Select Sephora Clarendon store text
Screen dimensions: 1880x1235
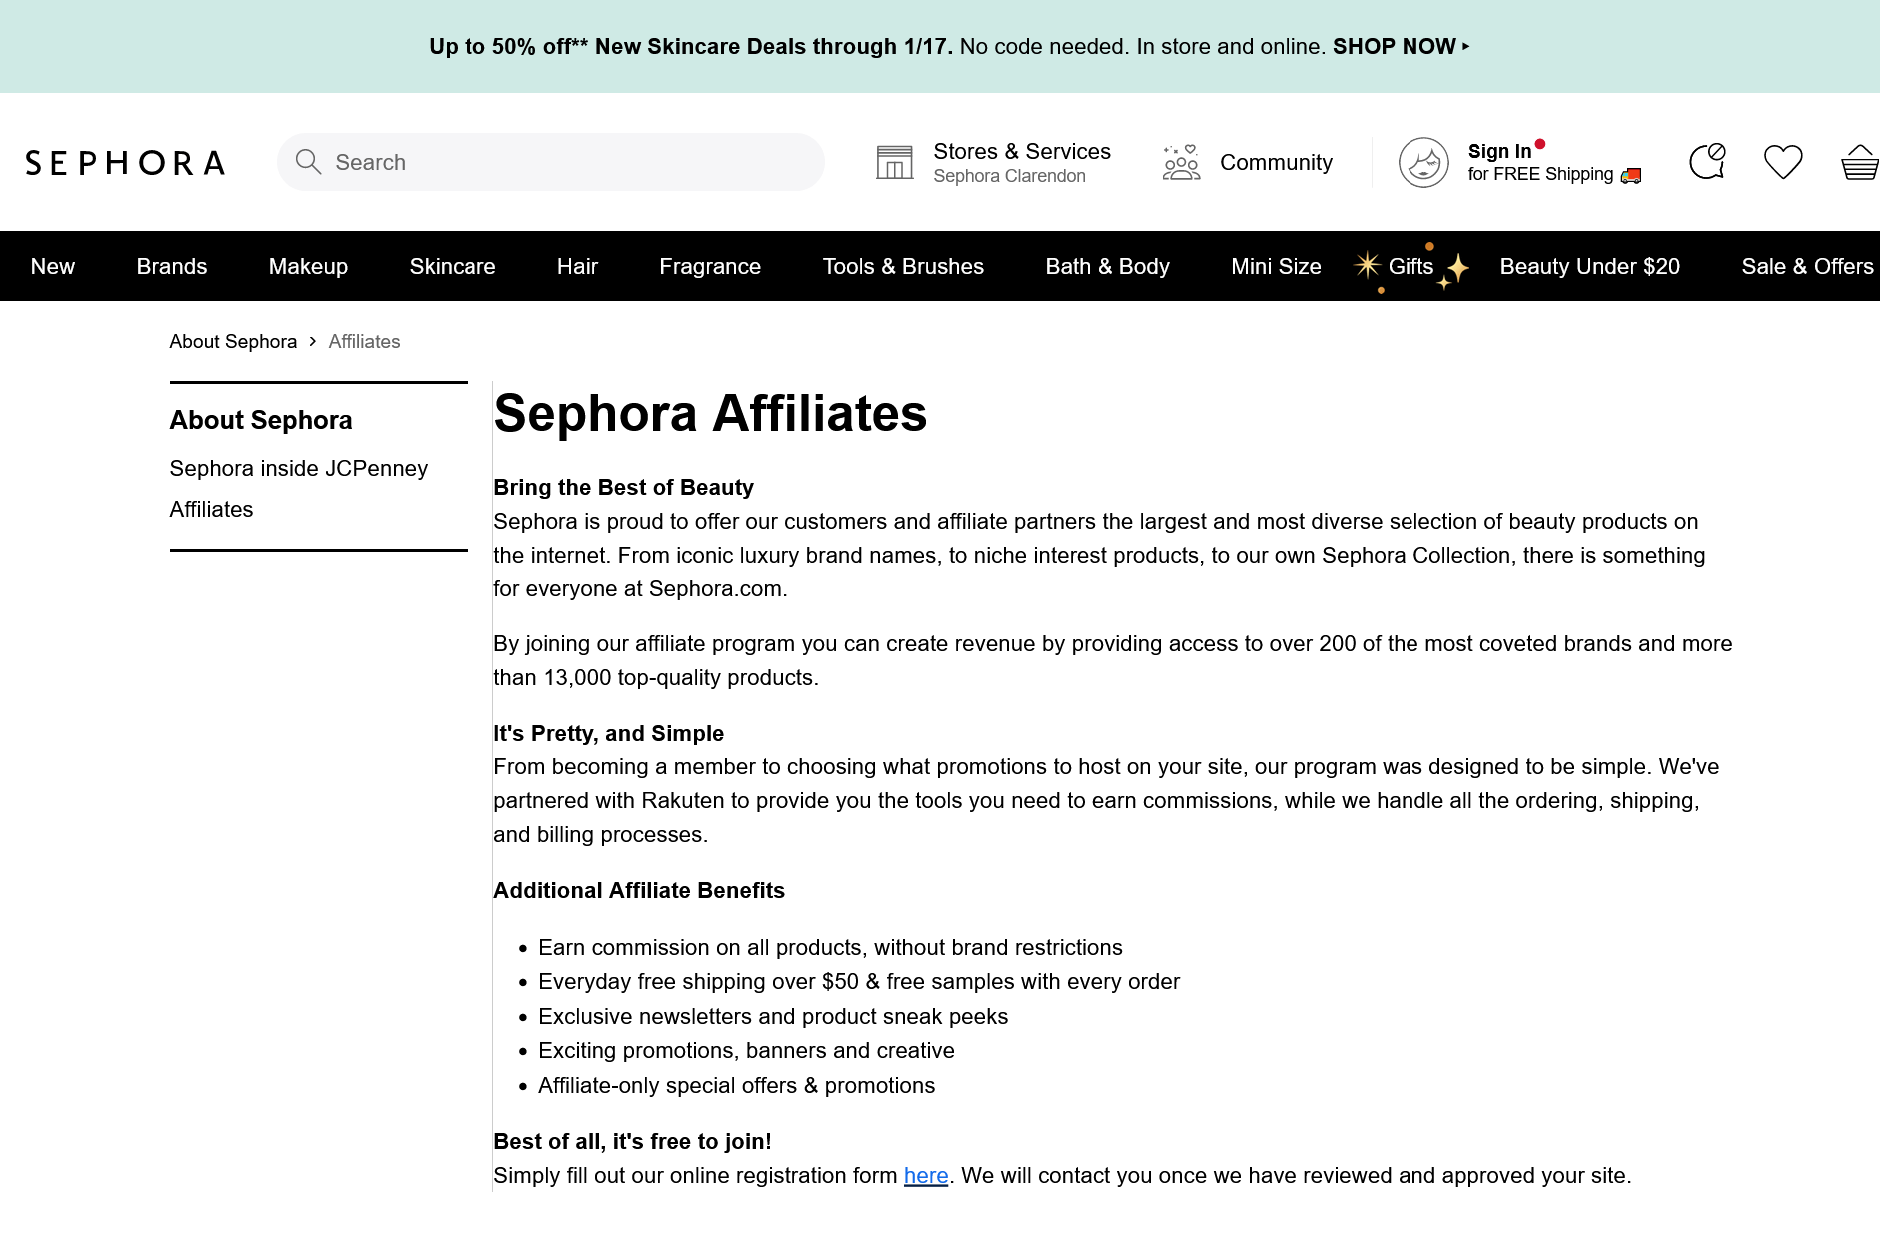pos(1009,176)
